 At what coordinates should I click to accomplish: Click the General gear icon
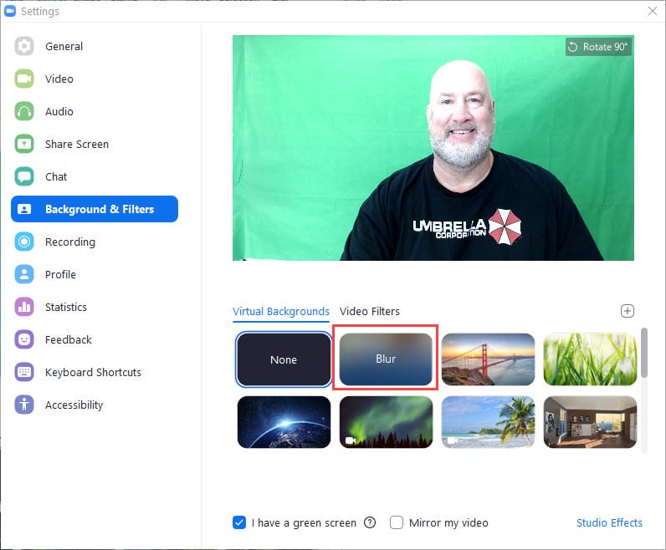pyautogui.click(x=24, y=47)
